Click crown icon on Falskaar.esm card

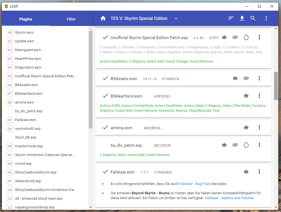(246, 172)
